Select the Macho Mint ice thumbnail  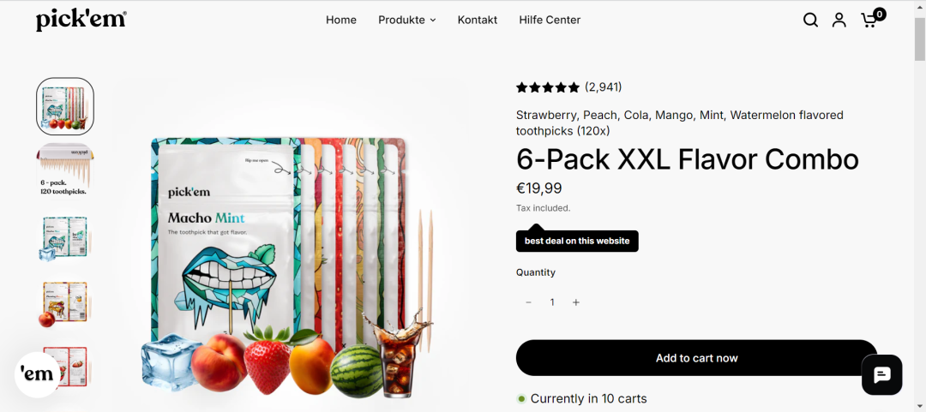(x=65, y=236)
